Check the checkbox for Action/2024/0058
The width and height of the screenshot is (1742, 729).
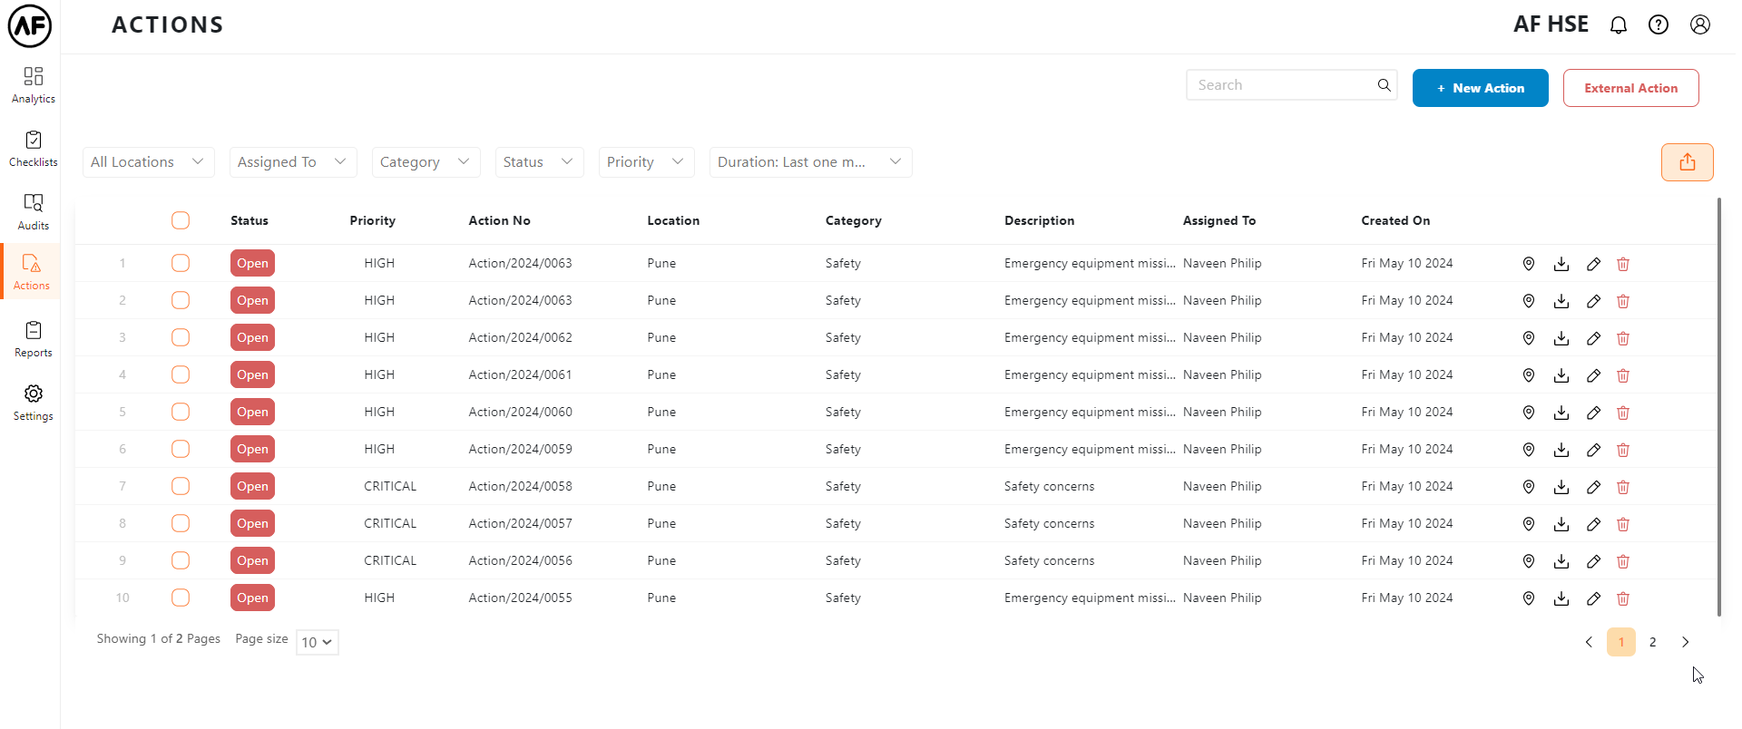coord(181,486)
